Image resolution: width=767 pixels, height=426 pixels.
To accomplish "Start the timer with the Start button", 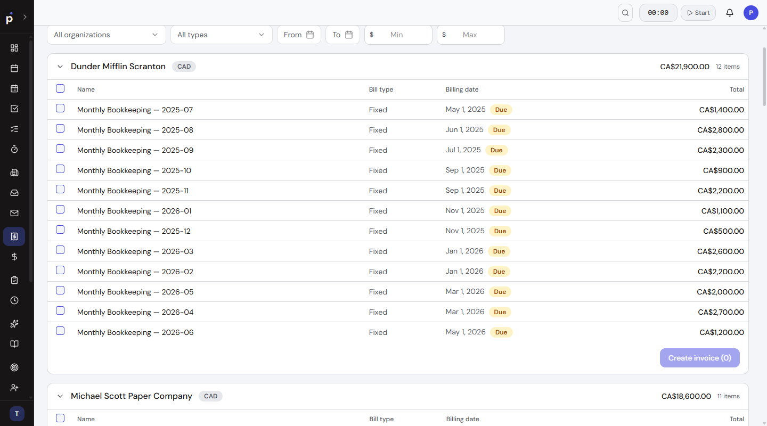I will point(698,13).
